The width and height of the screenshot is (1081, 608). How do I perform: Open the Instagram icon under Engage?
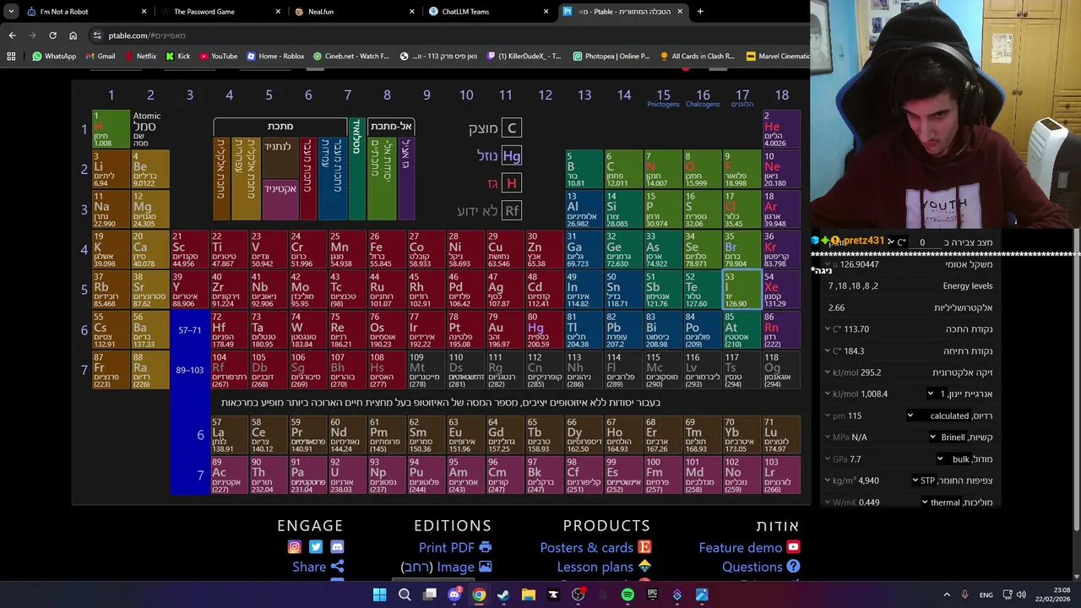click(x=294, y=547)
